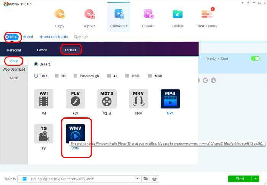Image resolution: width=267 pixels, height=185 pixels.
Task: Open the Task Queue
Action: click(207, 18)
